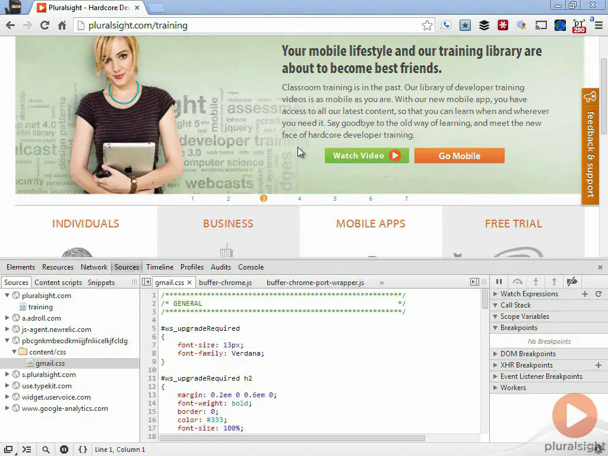This screenshot has width=608, height=456.
Task: Hide the navigator sidebar panel
Action: [146, 282]
